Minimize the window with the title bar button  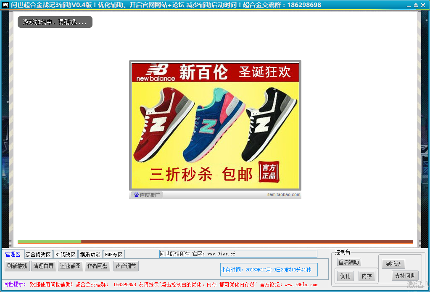[x=409, y=5]
